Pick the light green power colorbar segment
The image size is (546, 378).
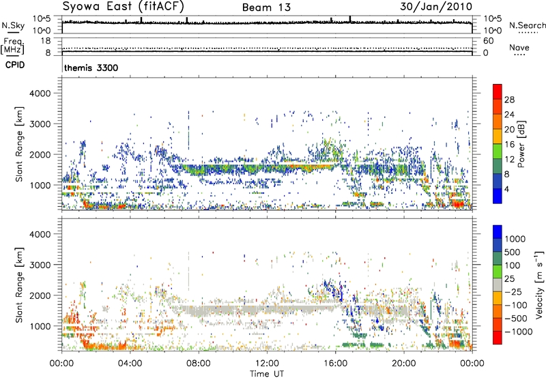[x=498, y=151]
